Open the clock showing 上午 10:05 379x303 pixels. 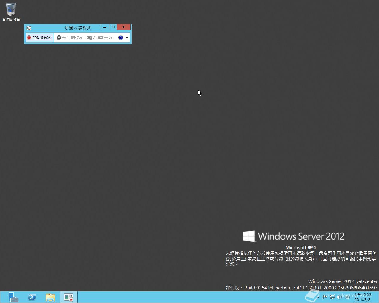(x=363, y=297)
